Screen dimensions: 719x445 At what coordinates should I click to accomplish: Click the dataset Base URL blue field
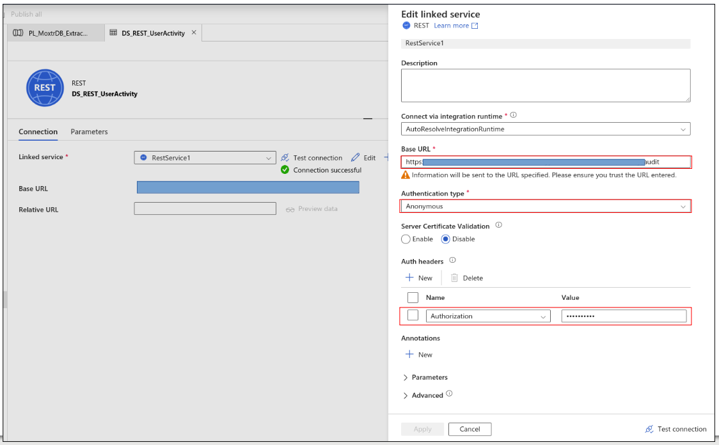(248, 187)
